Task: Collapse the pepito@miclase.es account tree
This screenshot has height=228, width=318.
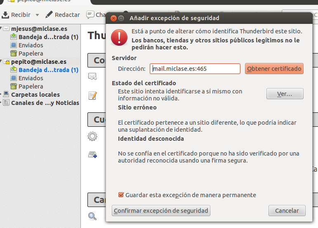Action: tap(1, 60)
